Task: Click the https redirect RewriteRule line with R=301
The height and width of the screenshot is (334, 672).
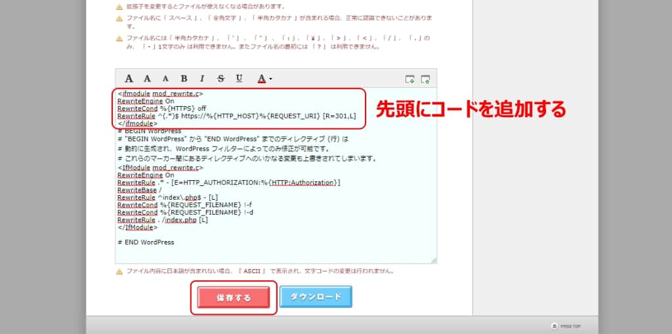Action: pos(236,116)
